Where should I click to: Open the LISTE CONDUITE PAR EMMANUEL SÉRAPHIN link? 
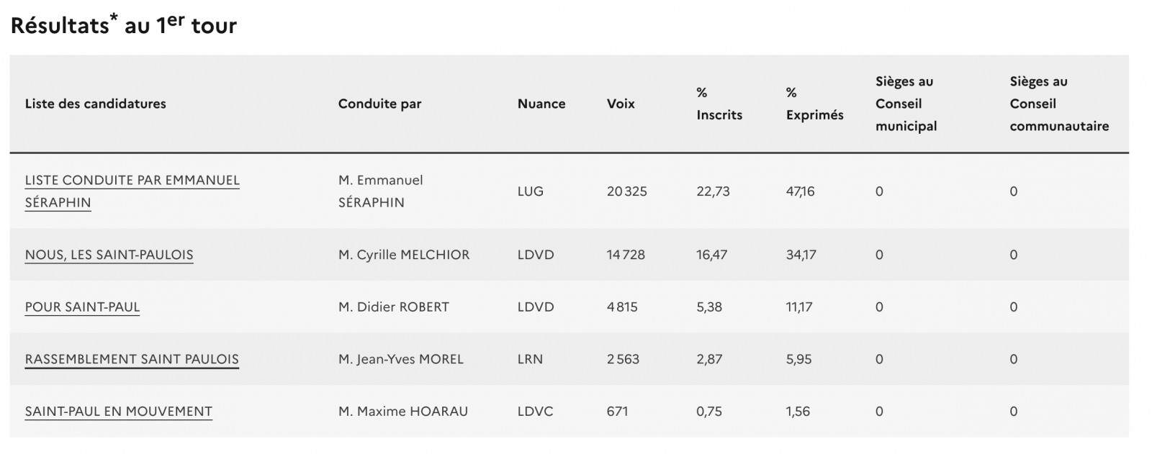click(x=132, y=181)
